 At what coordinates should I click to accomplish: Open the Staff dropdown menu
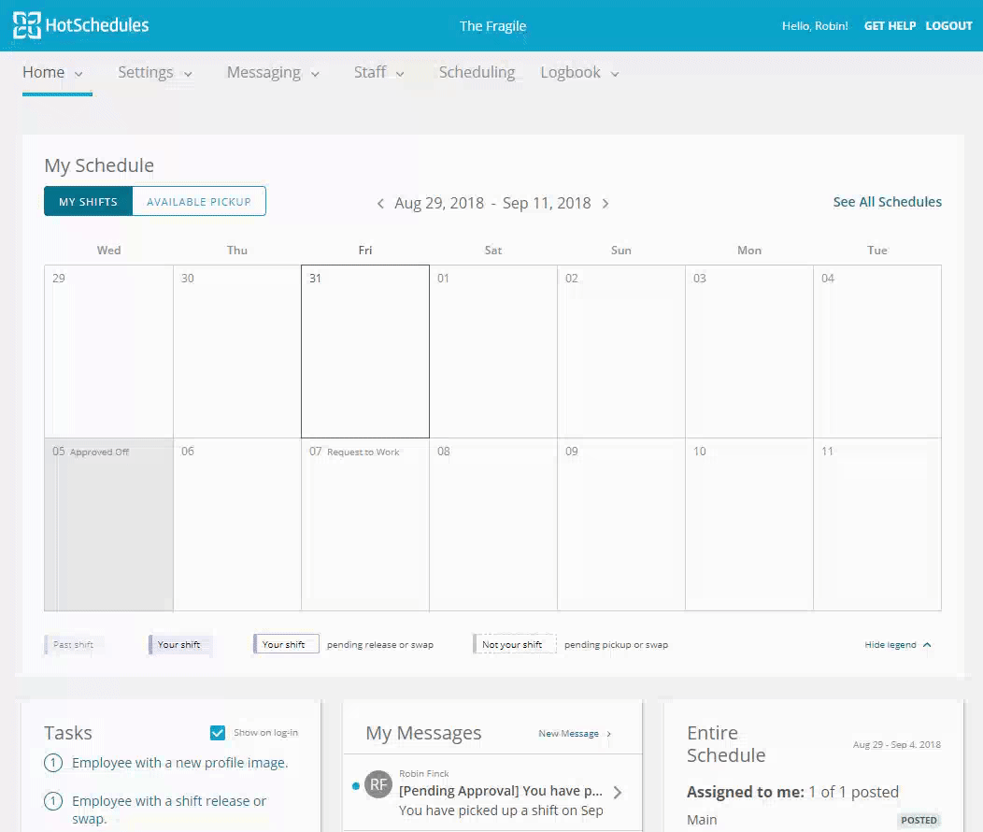coord(378,73)
